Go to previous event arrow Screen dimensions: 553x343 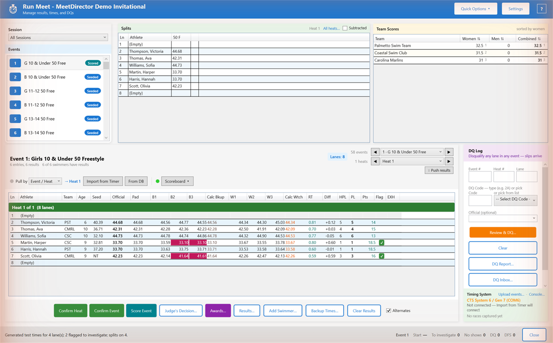375,152
